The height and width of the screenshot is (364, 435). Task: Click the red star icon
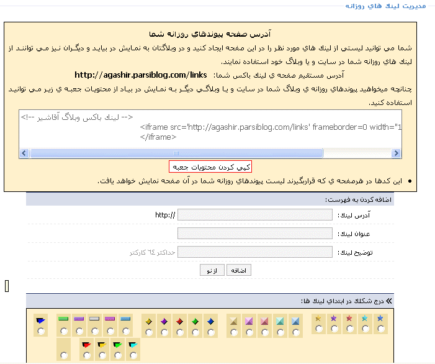(349, 318)
